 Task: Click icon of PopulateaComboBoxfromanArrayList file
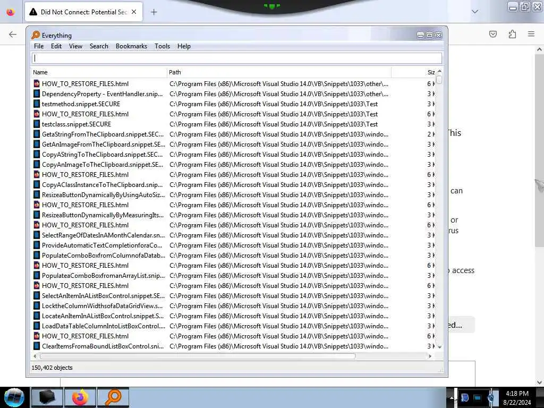point(37,275)
